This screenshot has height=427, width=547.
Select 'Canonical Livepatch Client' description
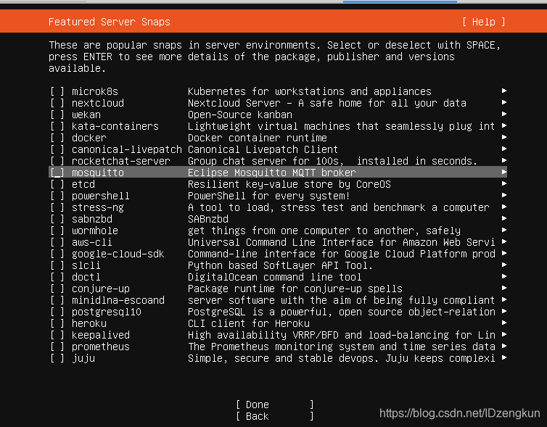[x=263, y=149]
